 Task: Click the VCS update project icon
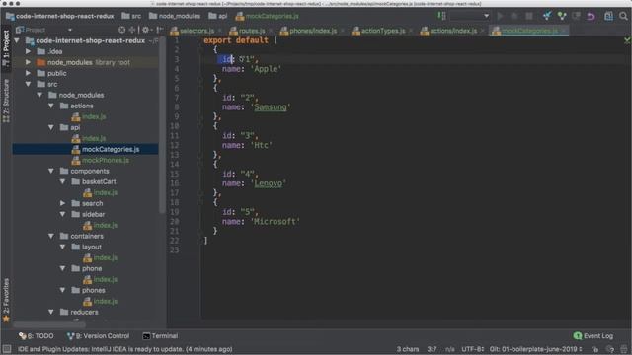(547, 16)
